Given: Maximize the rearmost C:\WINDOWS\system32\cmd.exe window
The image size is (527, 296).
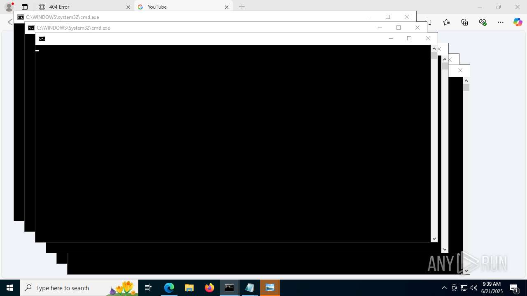Looking at the screenshot, I should pyautogui.click(x=388, y=17).
